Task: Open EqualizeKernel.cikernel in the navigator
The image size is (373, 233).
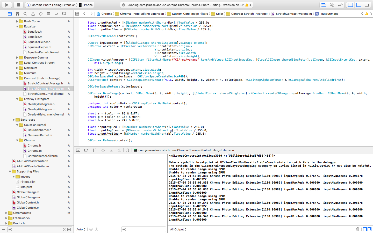Action: pos(43,52)
